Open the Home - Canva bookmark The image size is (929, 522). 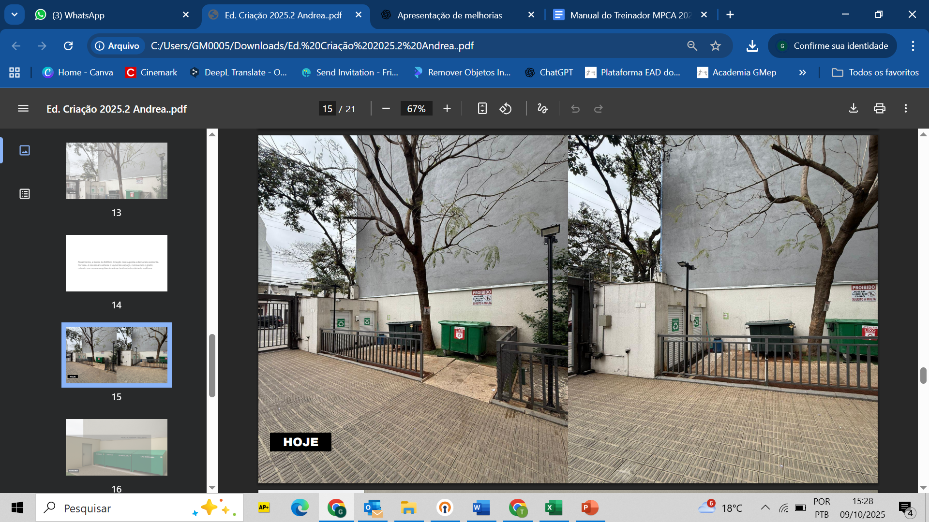tap(78, 72)
